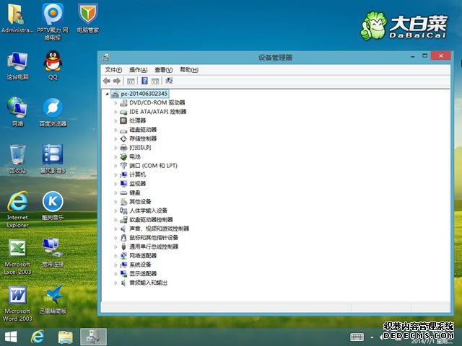Expand the 端口 (COM 和 LPT) arrow

point(115,166)
